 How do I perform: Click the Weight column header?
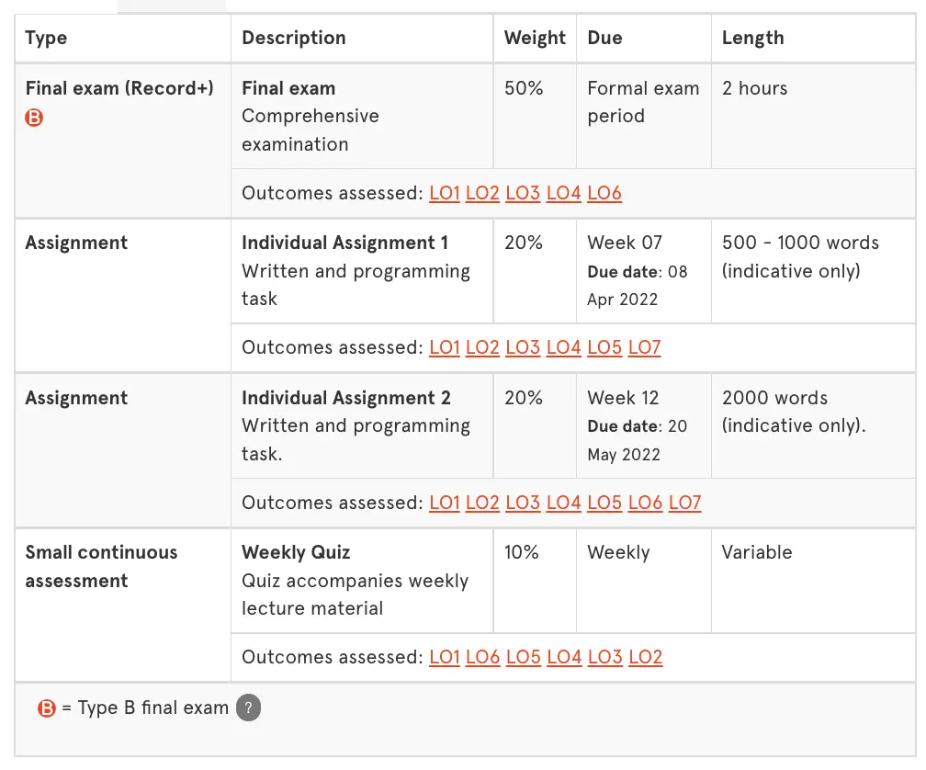pyautogui.click(x=535, y=38)
